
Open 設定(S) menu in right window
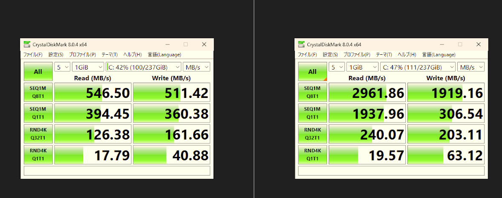[330, 55]
